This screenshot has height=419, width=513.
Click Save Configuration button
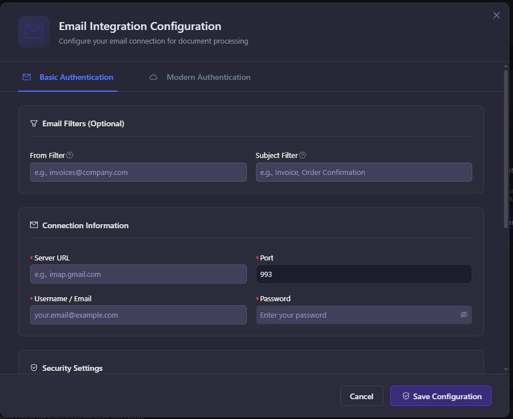click(441, 396)
